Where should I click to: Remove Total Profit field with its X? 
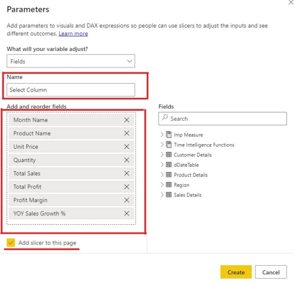[x=127, y=187]
